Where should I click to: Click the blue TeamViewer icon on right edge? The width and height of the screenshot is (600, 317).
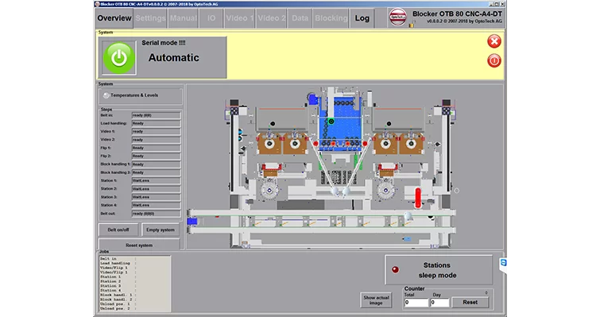tap(504, 263)
